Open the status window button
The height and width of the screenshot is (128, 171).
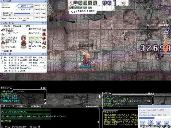pos(37,5)
